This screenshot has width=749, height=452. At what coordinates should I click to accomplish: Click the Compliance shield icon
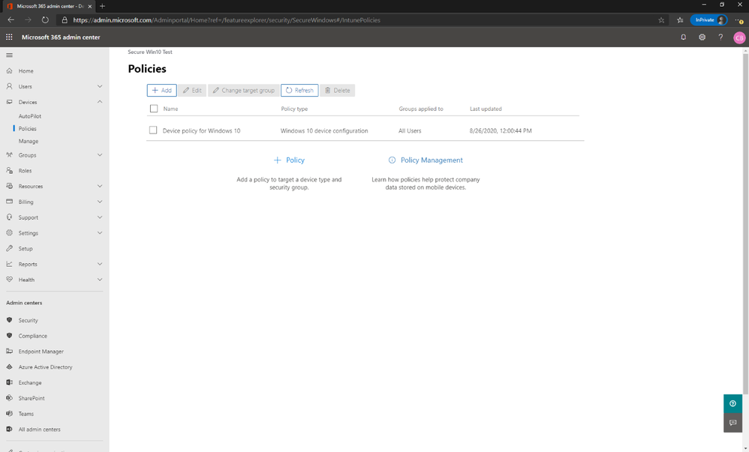point(9,336)
